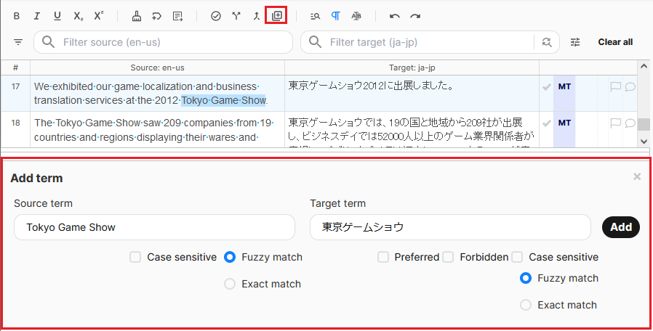Click the confirm segment checkmark-circle icon
Viewport: 653px width, 331px height.
[215, 15]
